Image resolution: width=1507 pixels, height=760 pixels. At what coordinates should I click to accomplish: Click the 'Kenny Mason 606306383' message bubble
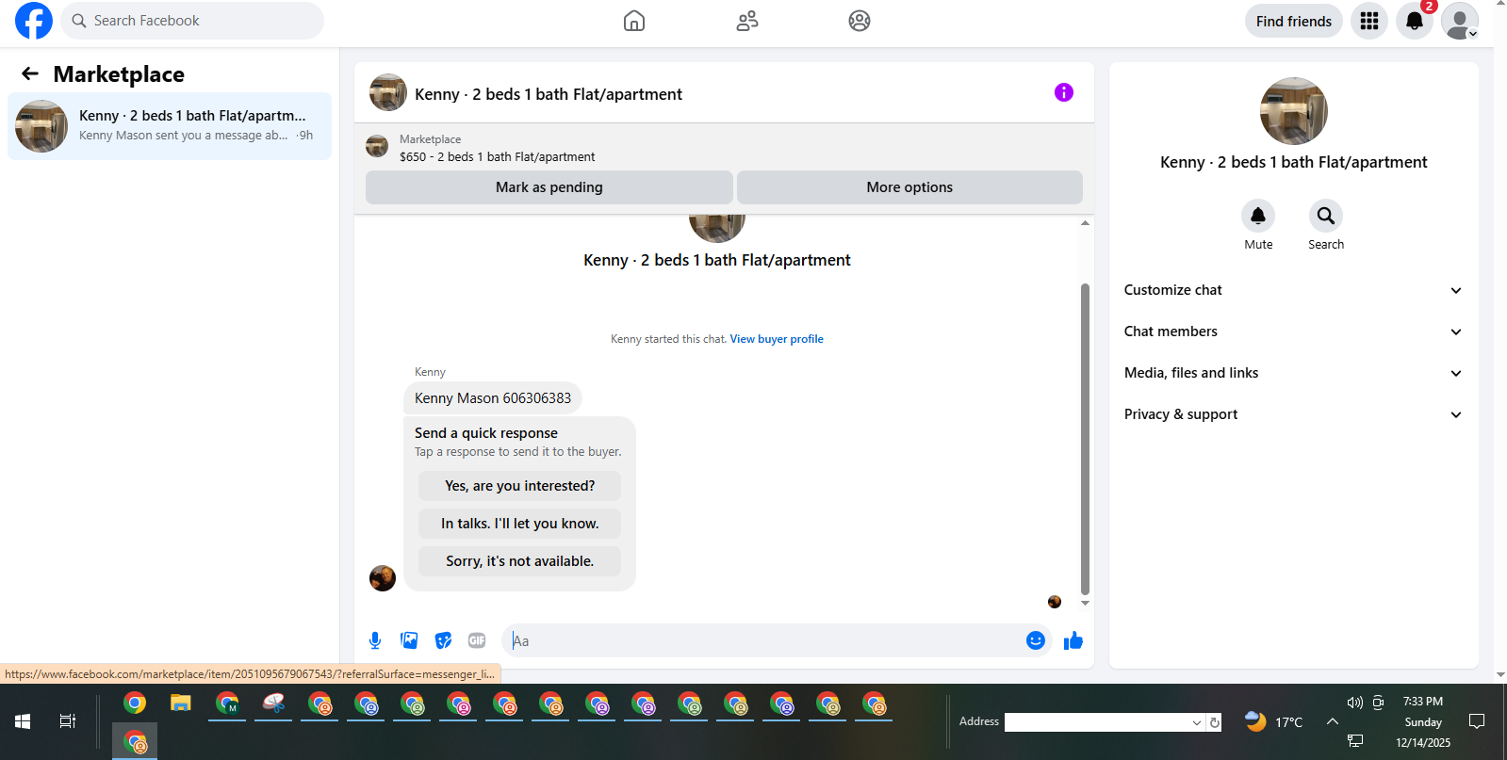tap(493, 398)
